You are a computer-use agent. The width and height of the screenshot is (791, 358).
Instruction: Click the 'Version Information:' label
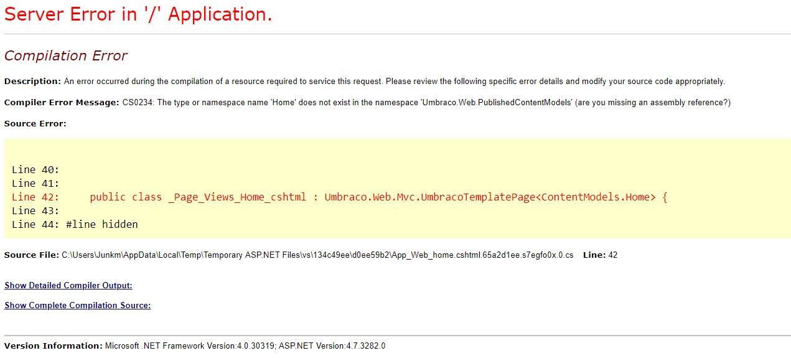coord(54,346)
